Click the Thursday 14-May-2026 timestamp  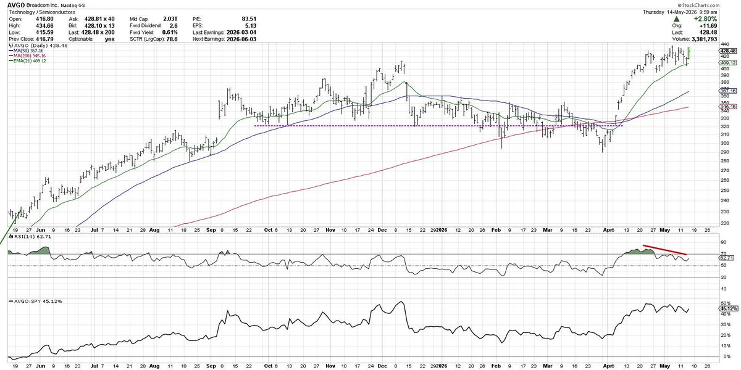pos(681,12)
